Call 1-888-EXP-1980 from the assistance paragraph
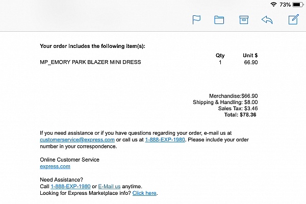Image resolution: width=306 pixels, height=204 pixels. pos(165,140)
